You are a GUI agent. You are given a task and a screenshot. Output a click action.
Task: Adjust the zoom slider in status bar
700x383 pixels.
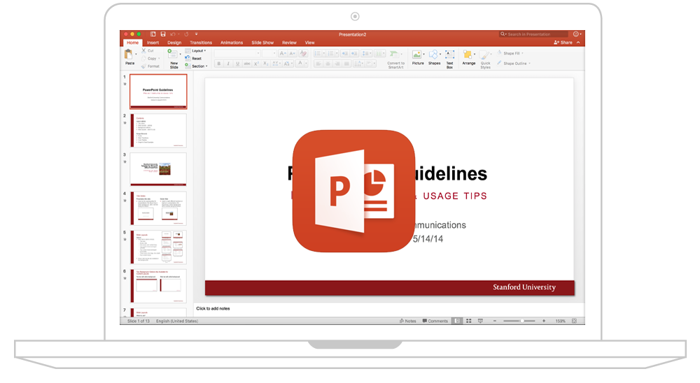pos(521,321)
